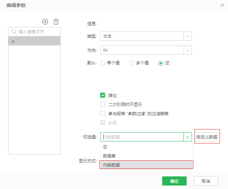Viewport: 228px width, 189px height.
Task: Confirm with the 确定 button
Action: pyautogui.click(x=174, y=181)
